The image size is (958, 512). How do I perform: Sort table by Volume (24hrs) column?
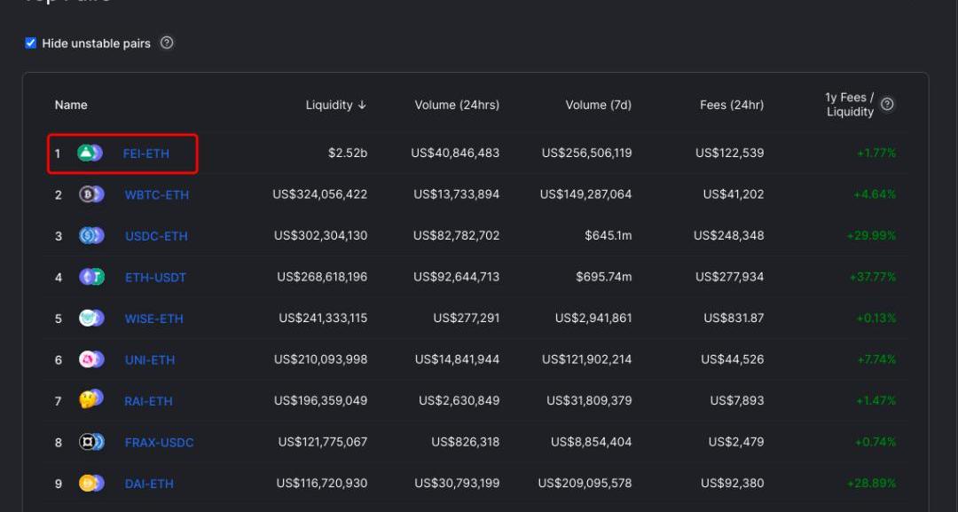click(457, 105)
